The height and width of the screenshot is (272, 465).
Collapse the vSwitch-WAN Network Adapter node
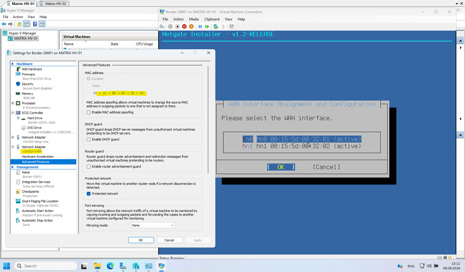13,147
